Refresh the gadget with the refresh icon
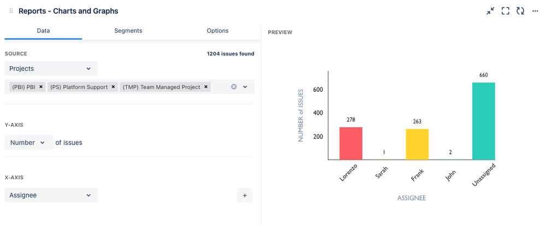The width and height of the screenshot is (546, 225). click(520, 11)
